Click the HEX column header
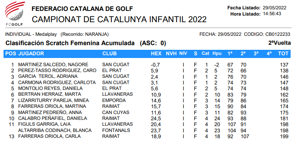The image size is (298, 144). 156,54
